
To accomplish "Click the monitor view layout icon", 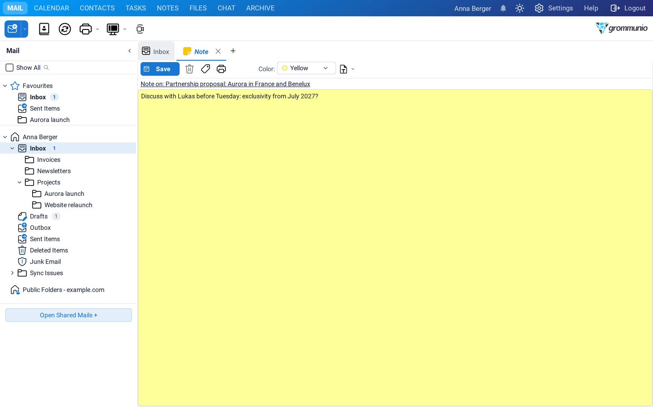I will (x=112, y=29).
